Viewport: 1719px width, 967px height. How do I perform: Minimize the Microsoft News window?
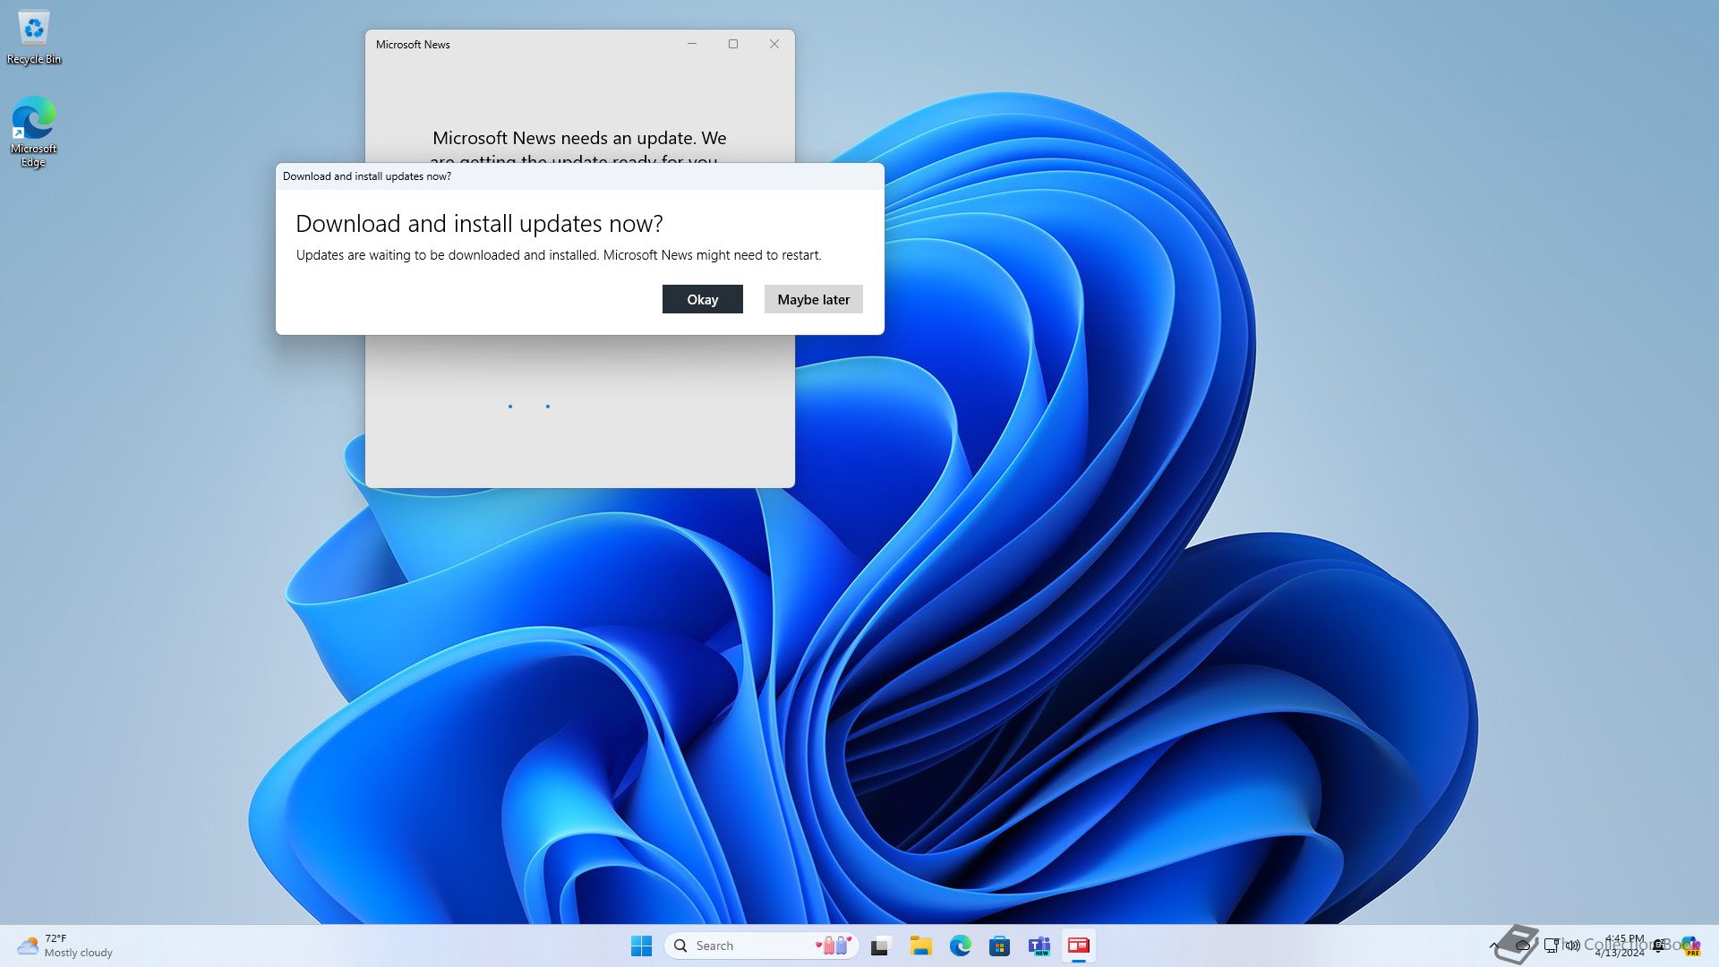tap(692, 44)
